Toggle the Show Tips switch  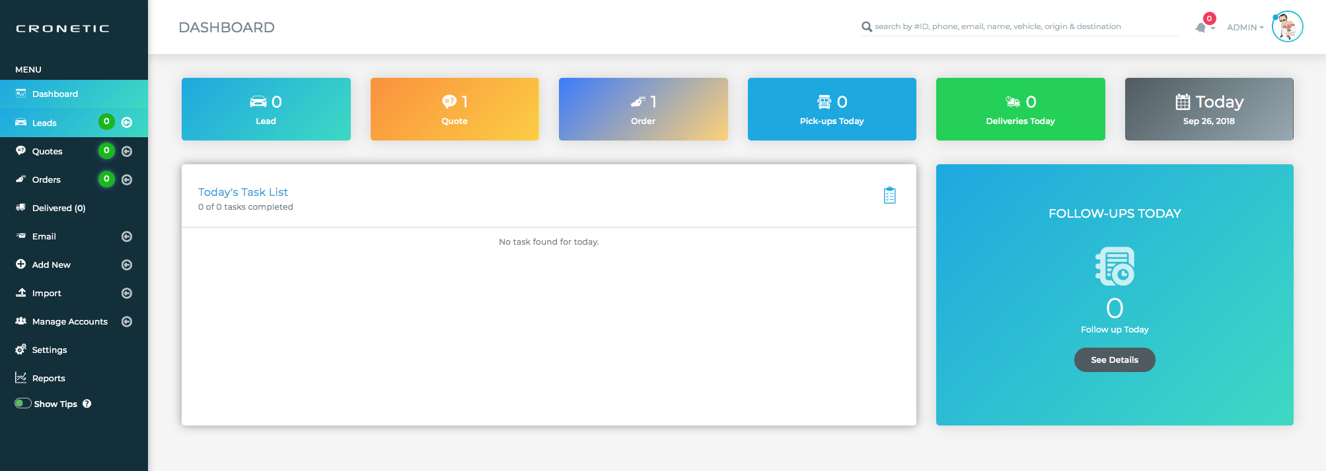pos(23,404)
